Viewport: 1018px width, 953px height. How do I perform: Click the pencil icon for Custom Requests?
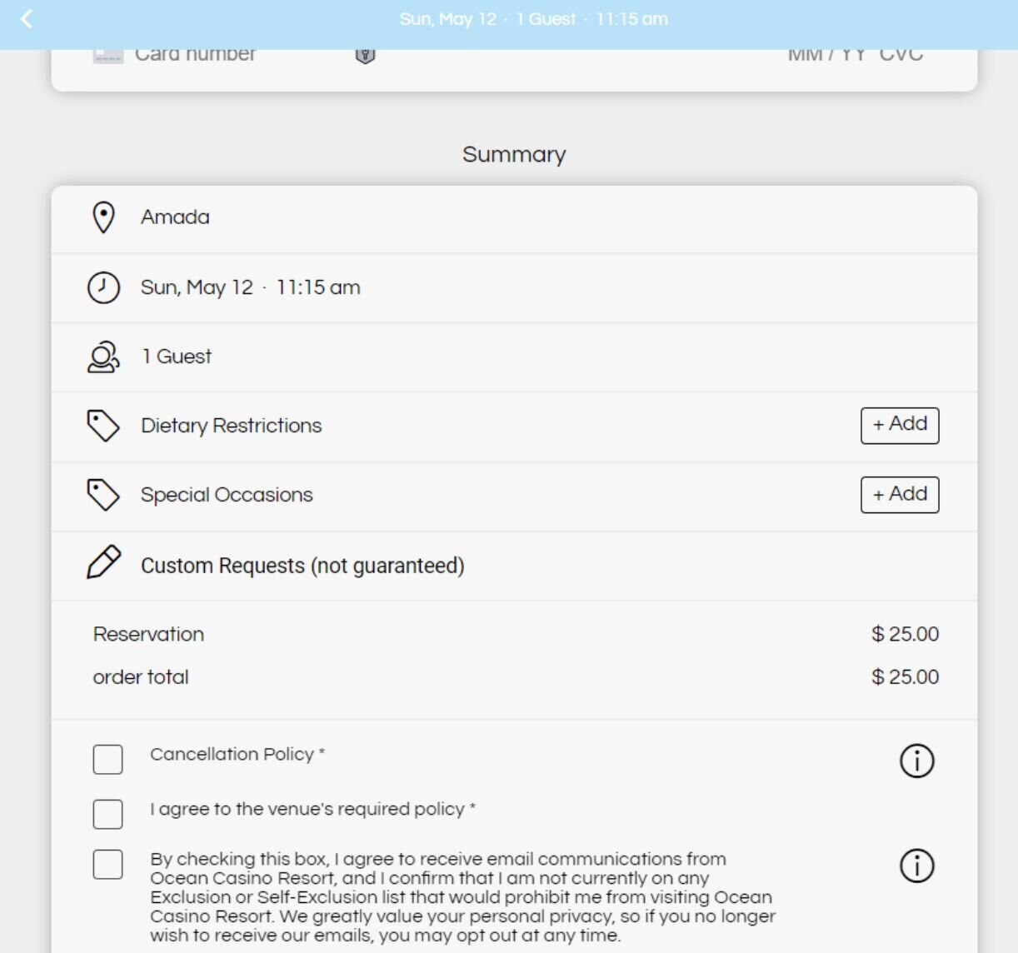tap(103, 562)
